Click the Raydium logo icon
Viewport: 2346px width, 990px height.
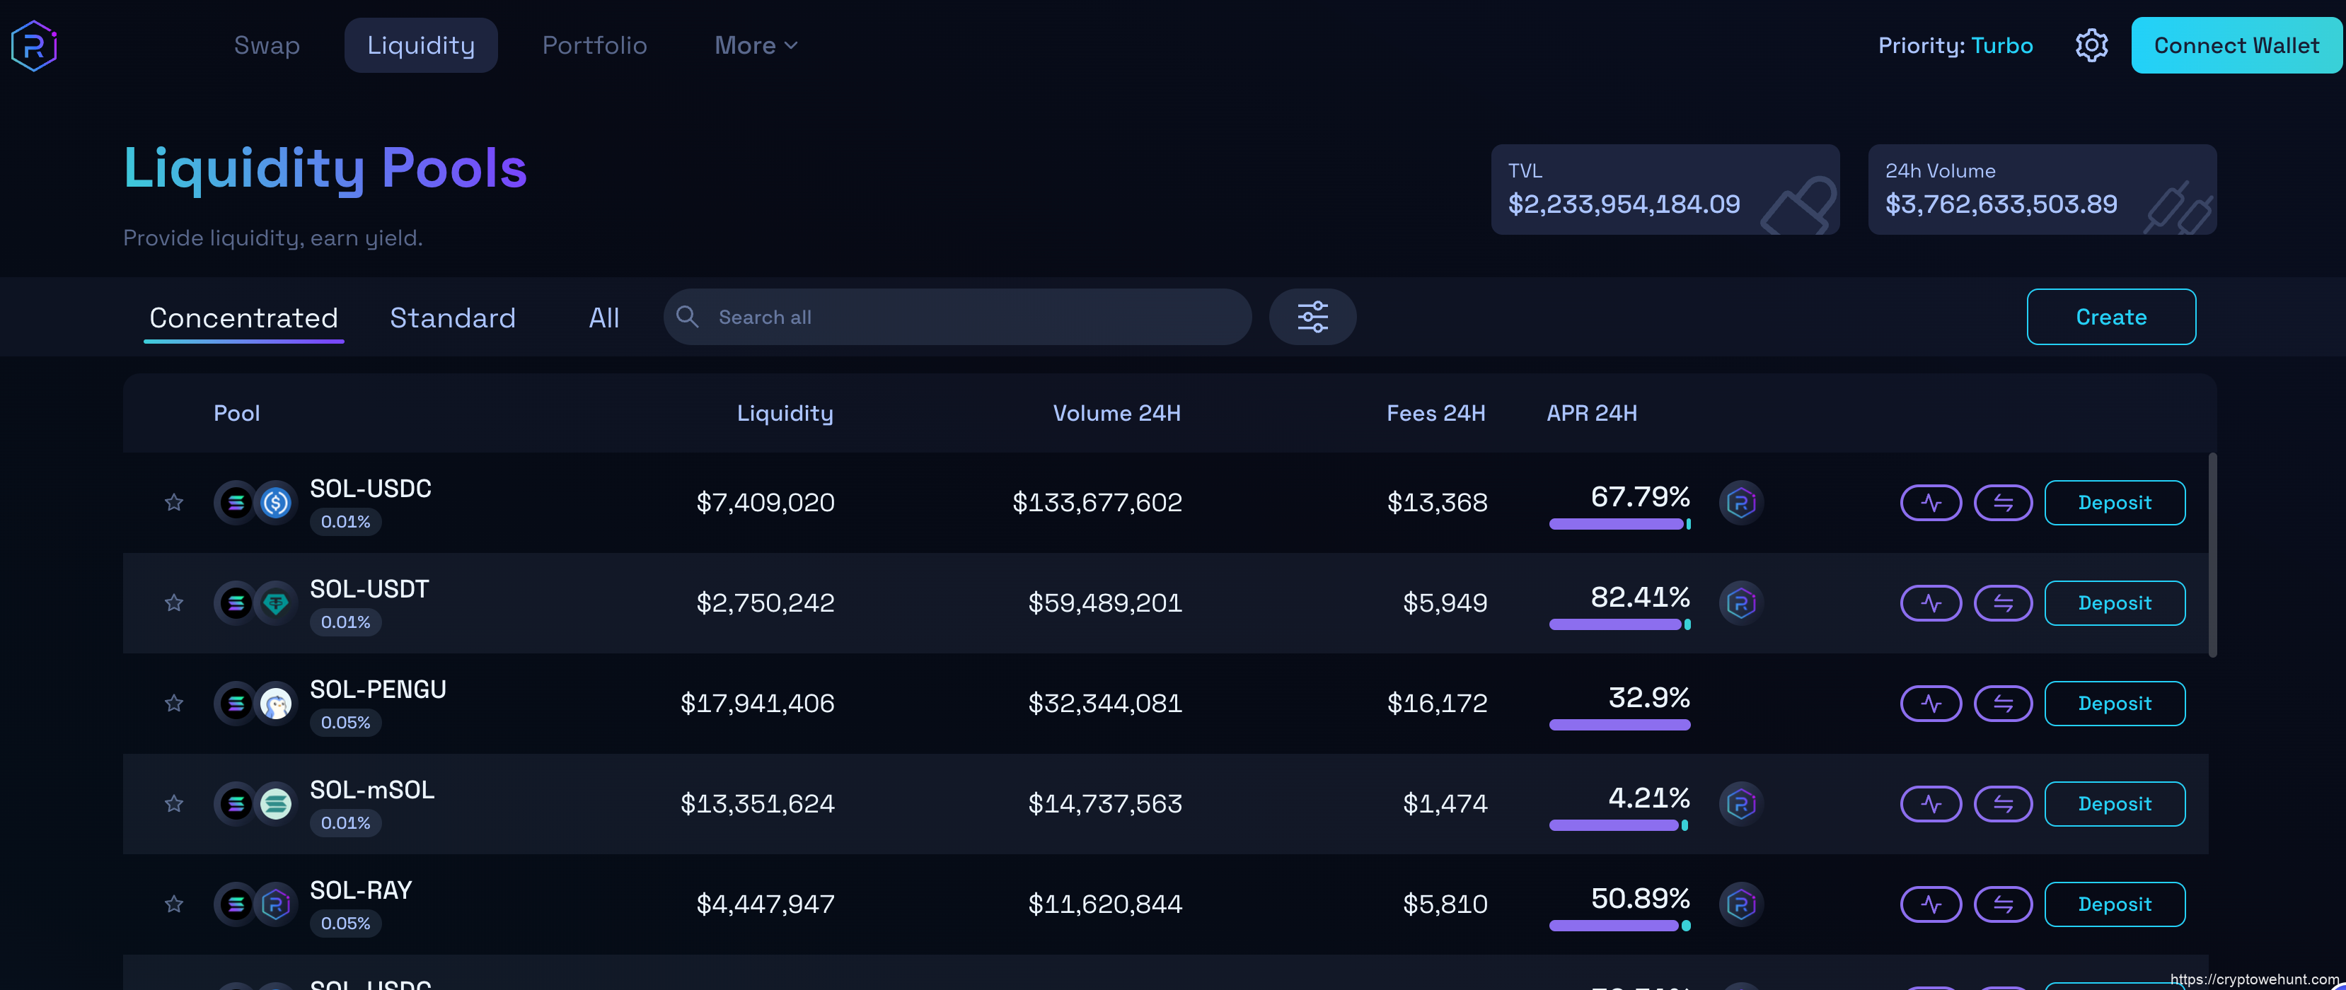34,45
